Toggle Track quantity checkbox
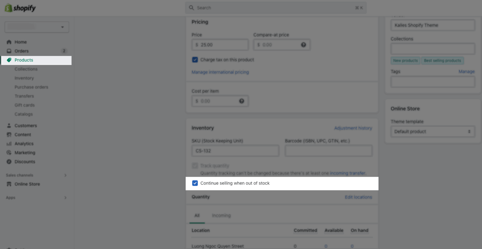 [x=195, y=166]
